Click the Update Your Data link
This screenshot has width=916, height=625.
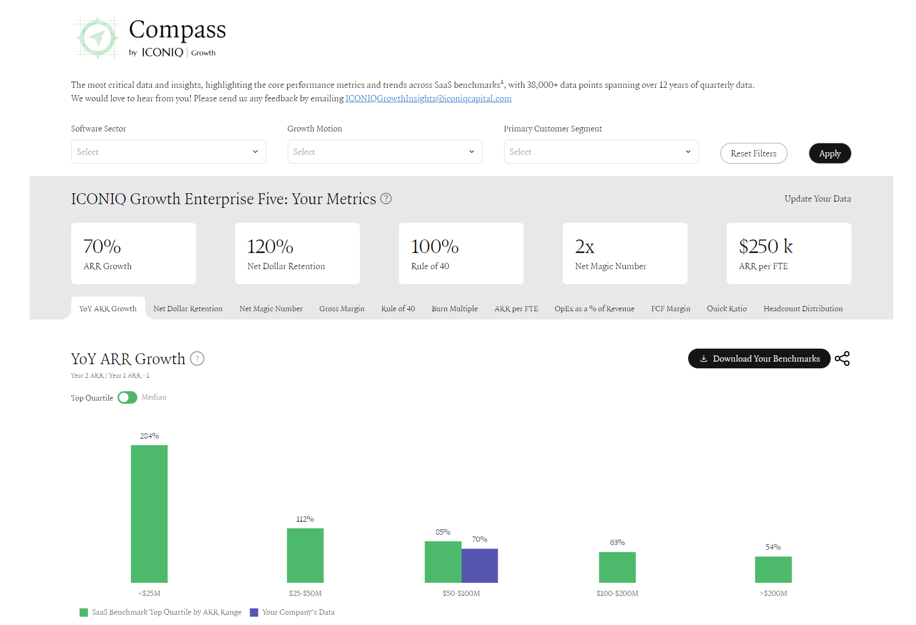(x=817, y=199)
